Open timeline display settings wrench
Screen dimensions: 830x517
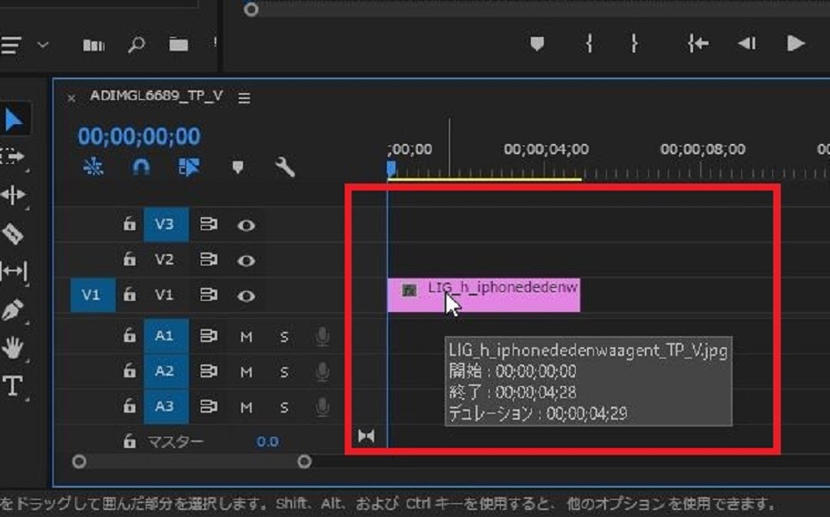(x=284, y=167)
